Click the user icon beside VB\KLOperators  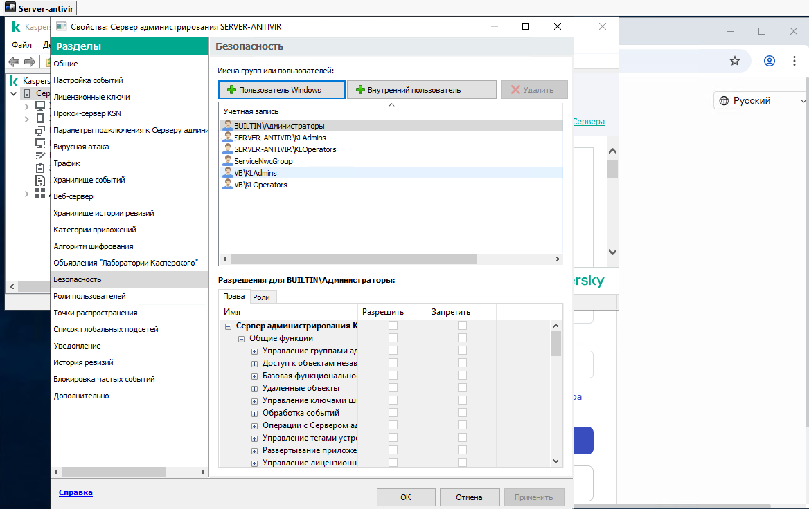coord(227,185)
